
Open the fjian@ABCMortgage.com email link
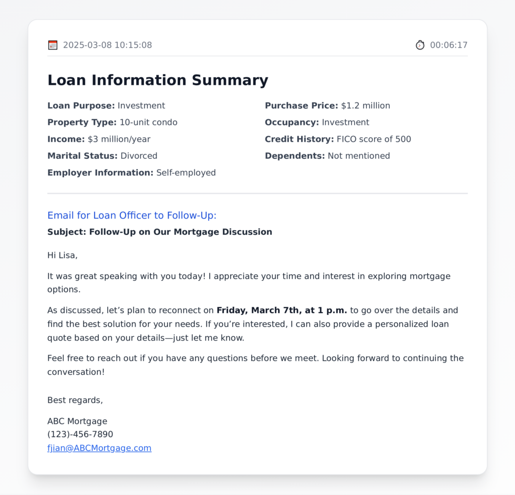pos(99,448)
